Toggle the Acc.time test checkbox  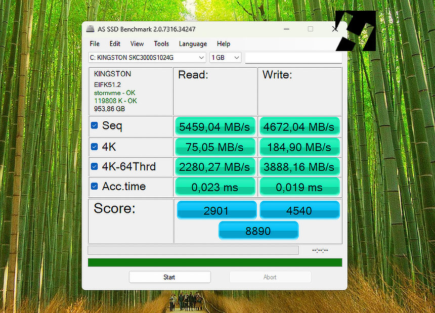click(94, 186)
